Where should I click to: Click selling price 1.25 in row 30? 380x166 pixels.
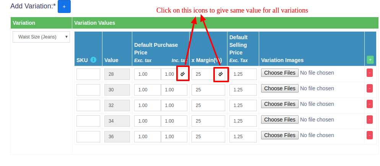tap(243, 90)
